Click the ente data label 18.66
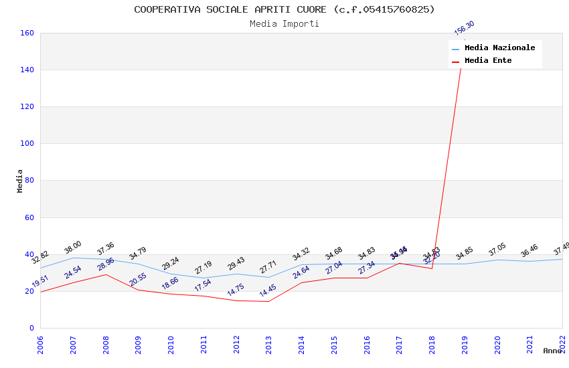Viewport: 569px width, 368px height. [x=170, y=283]
